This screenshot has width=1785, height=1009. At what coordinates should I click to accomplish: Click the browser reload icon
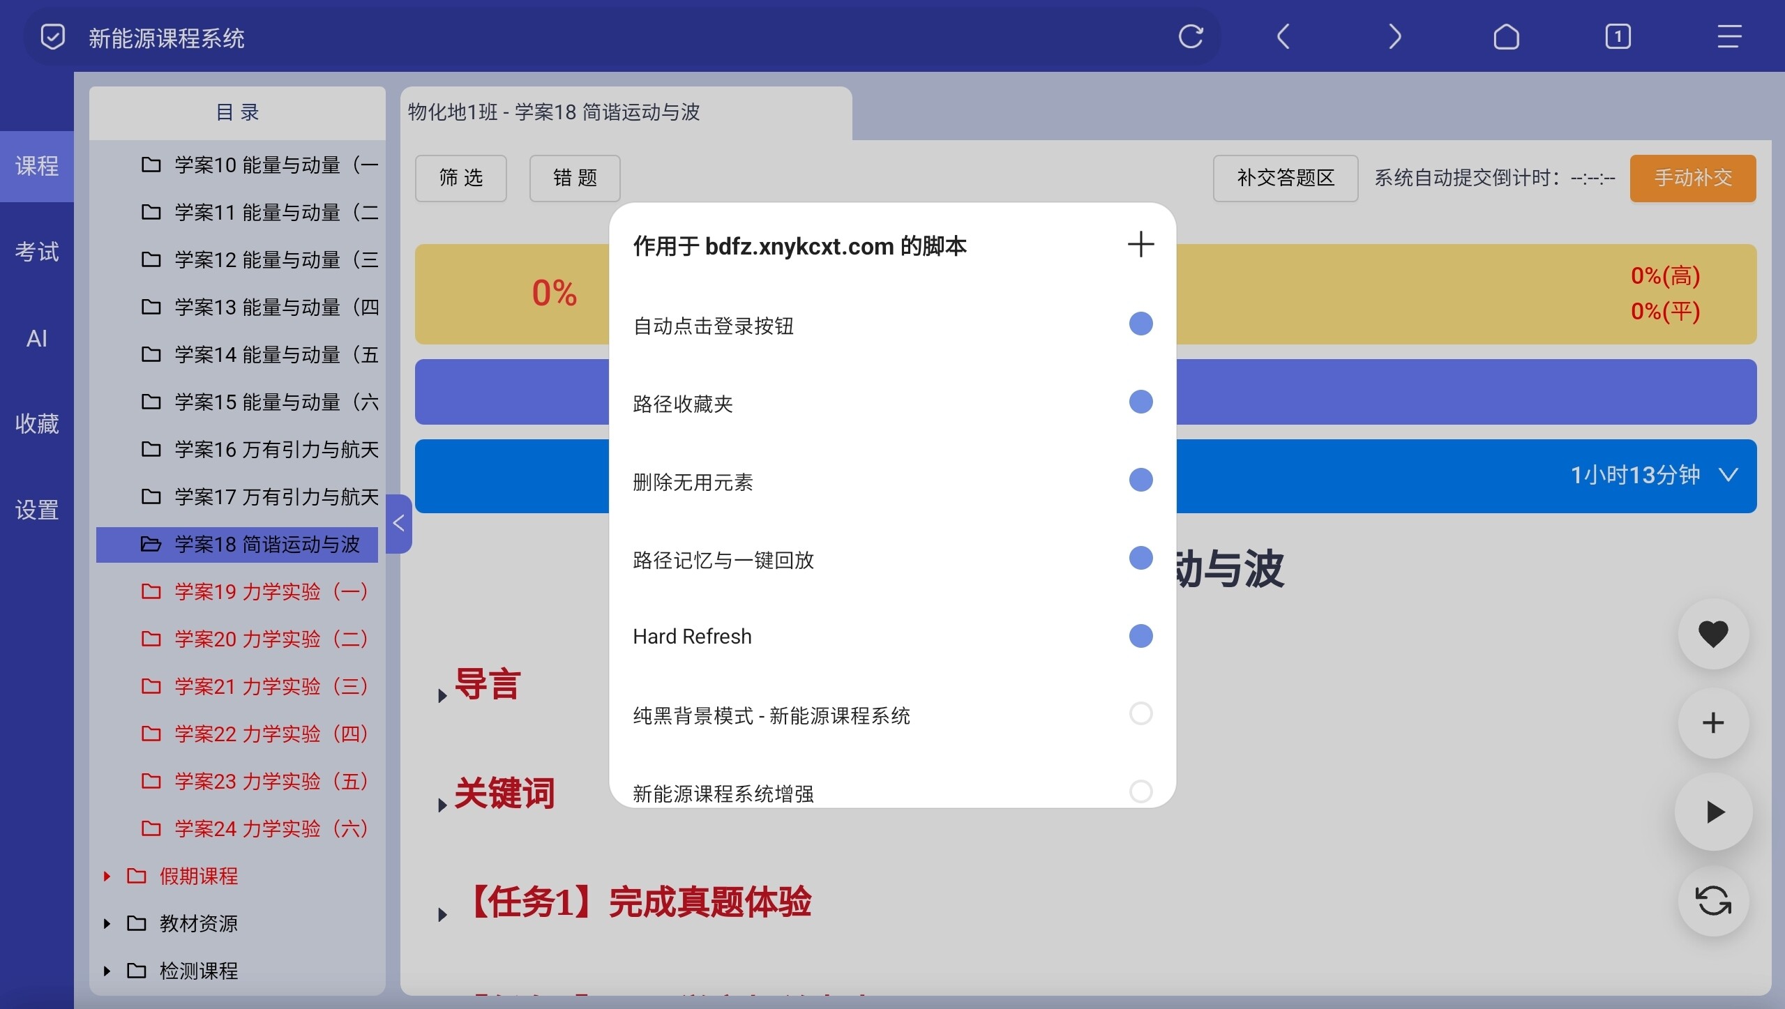pyautogui.click(x=1191, y=36)
